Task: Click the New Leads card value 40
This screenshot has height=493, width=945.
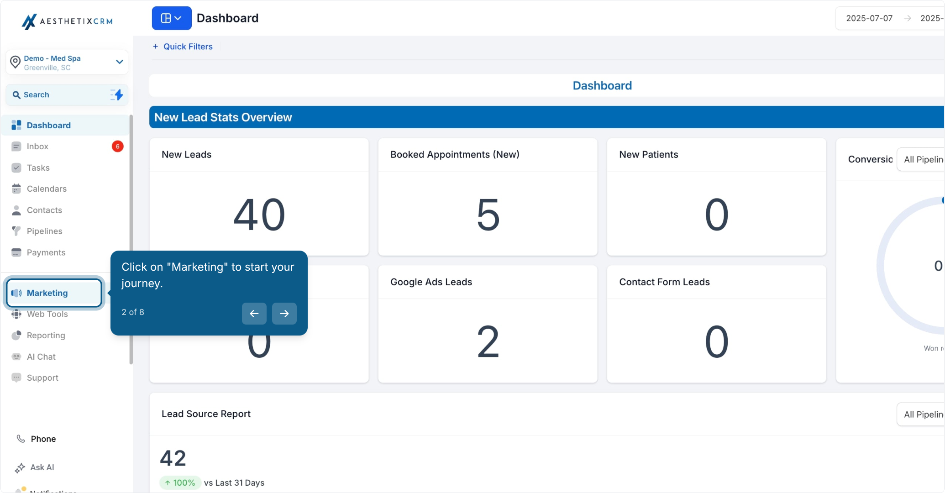Action: click(259, 215)
